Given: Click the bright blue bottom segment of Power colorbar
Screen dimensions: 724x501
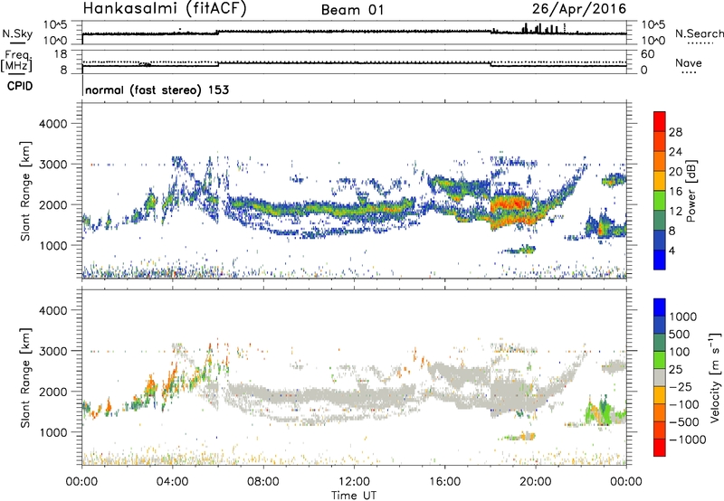Looking at the screenshot, I should 660,260.
